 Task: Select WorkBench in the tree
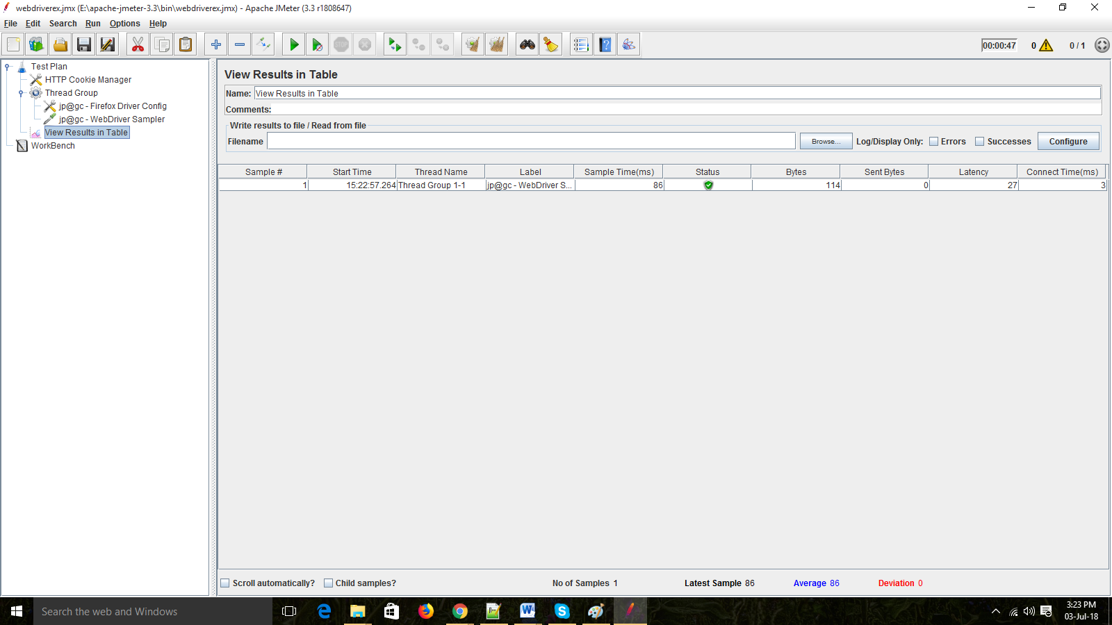click(53, 146)
